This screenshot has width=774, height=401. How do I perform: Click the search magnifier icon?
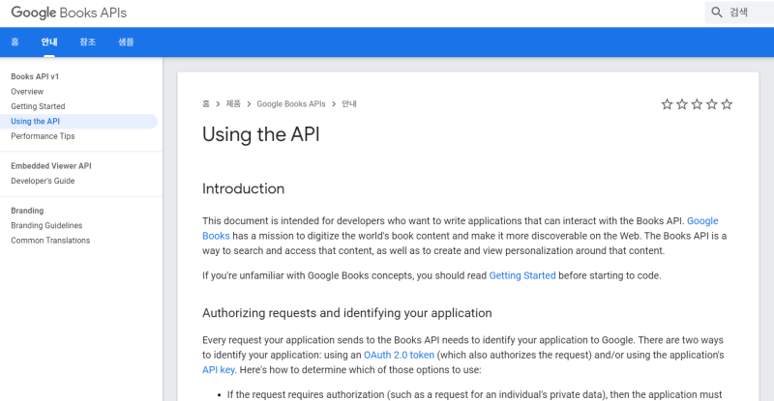pos(717,12)
